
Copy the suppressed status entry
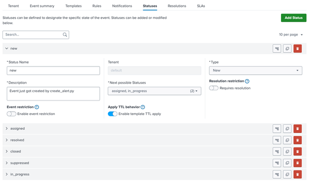pos(287,163)
